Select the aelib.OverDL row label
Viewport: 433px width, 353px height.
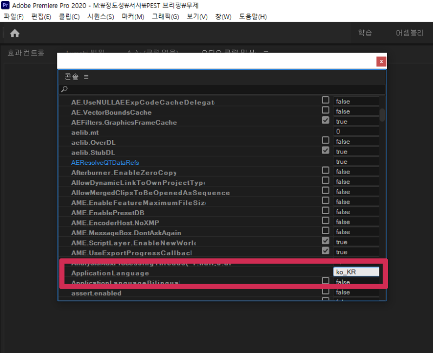click(x=93, y=143)
